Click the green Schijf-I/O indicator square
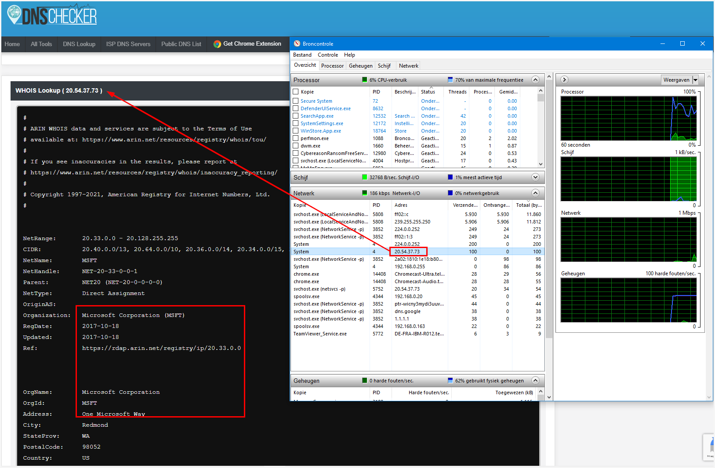 point(364,177)
